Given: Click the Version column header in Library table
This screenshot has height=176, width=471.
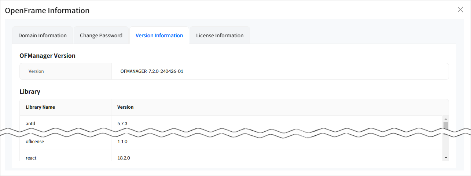Looking at the screenshot, I should coord(125,107).
